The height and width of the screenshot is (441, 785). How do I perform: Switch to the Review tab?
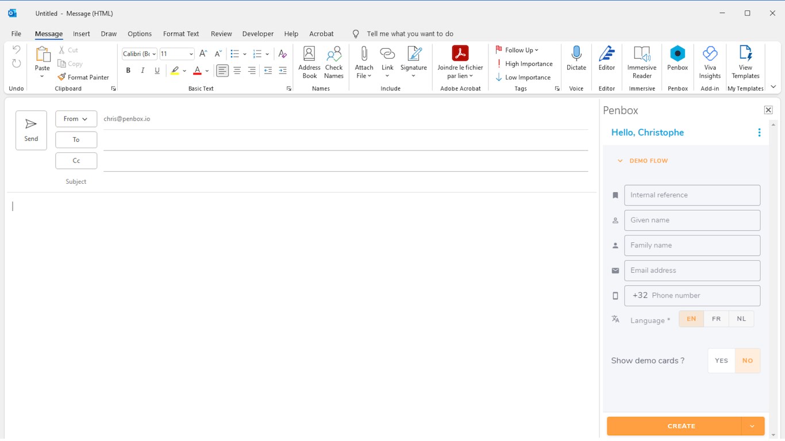[x=221, y=34]
